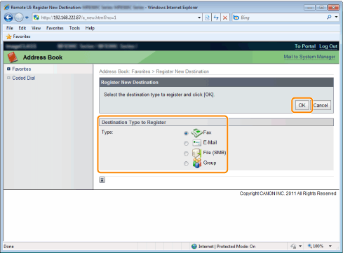Click the search magnifier icon
Viewport: 343px width, 253px height.
[x=329, y=17]
